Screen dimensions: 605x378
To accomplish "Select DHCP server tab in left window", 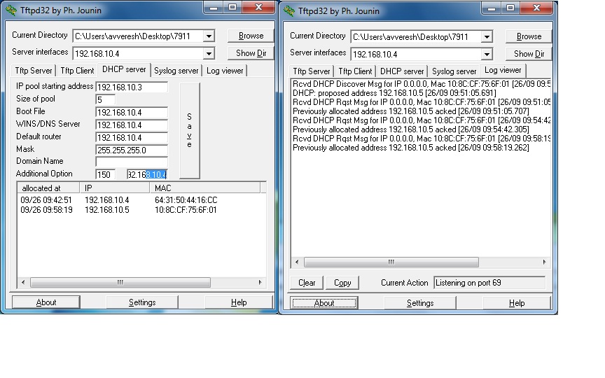I will tap(124, 69).
